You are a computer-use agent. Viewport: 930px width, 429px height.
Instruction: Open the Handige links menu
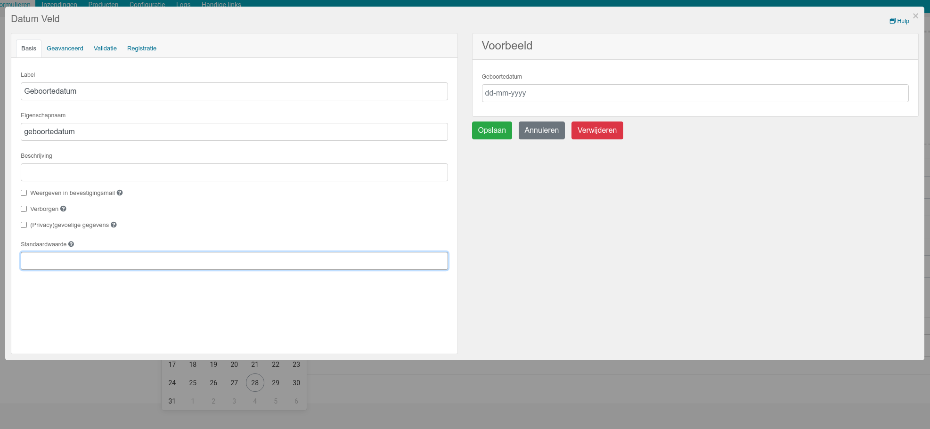pyautogui.click(x=220, y=4)
